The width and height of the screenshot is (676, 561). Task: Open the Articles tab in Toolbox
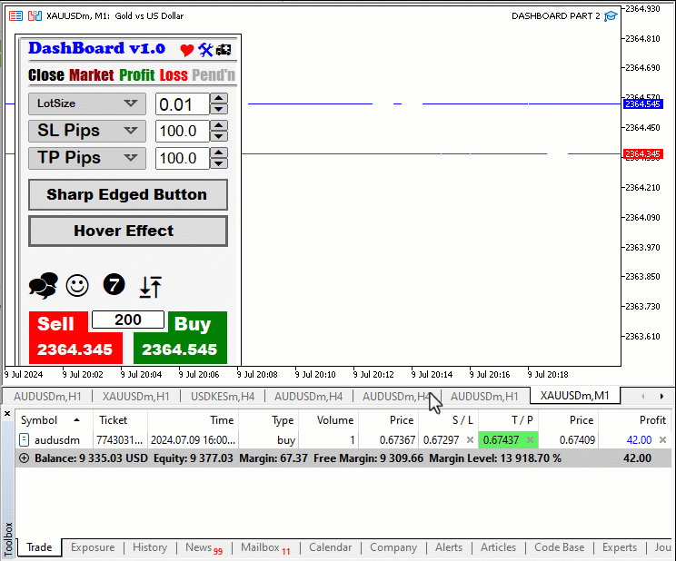coord(498,547)
